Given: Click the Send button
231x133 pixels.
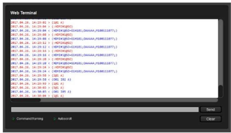Looking at the screenshot, I should coord(211,110).
